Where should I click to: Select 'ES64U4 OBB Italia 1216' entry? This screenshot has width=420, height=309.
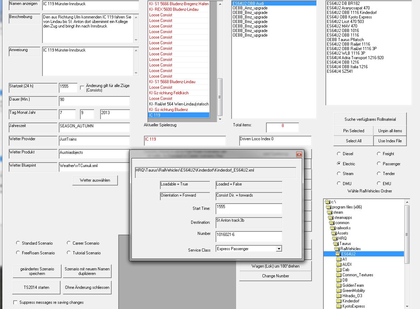point(347,67)
